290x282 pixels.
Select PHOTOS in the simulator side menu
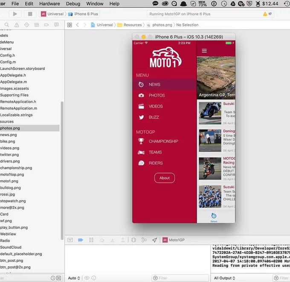click(164, 95)
